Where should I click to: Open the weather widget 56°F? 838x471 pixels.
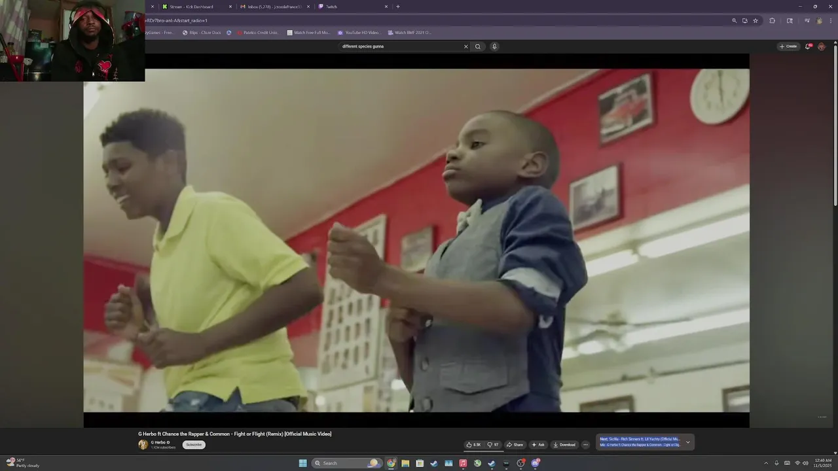tap(23, 463)
